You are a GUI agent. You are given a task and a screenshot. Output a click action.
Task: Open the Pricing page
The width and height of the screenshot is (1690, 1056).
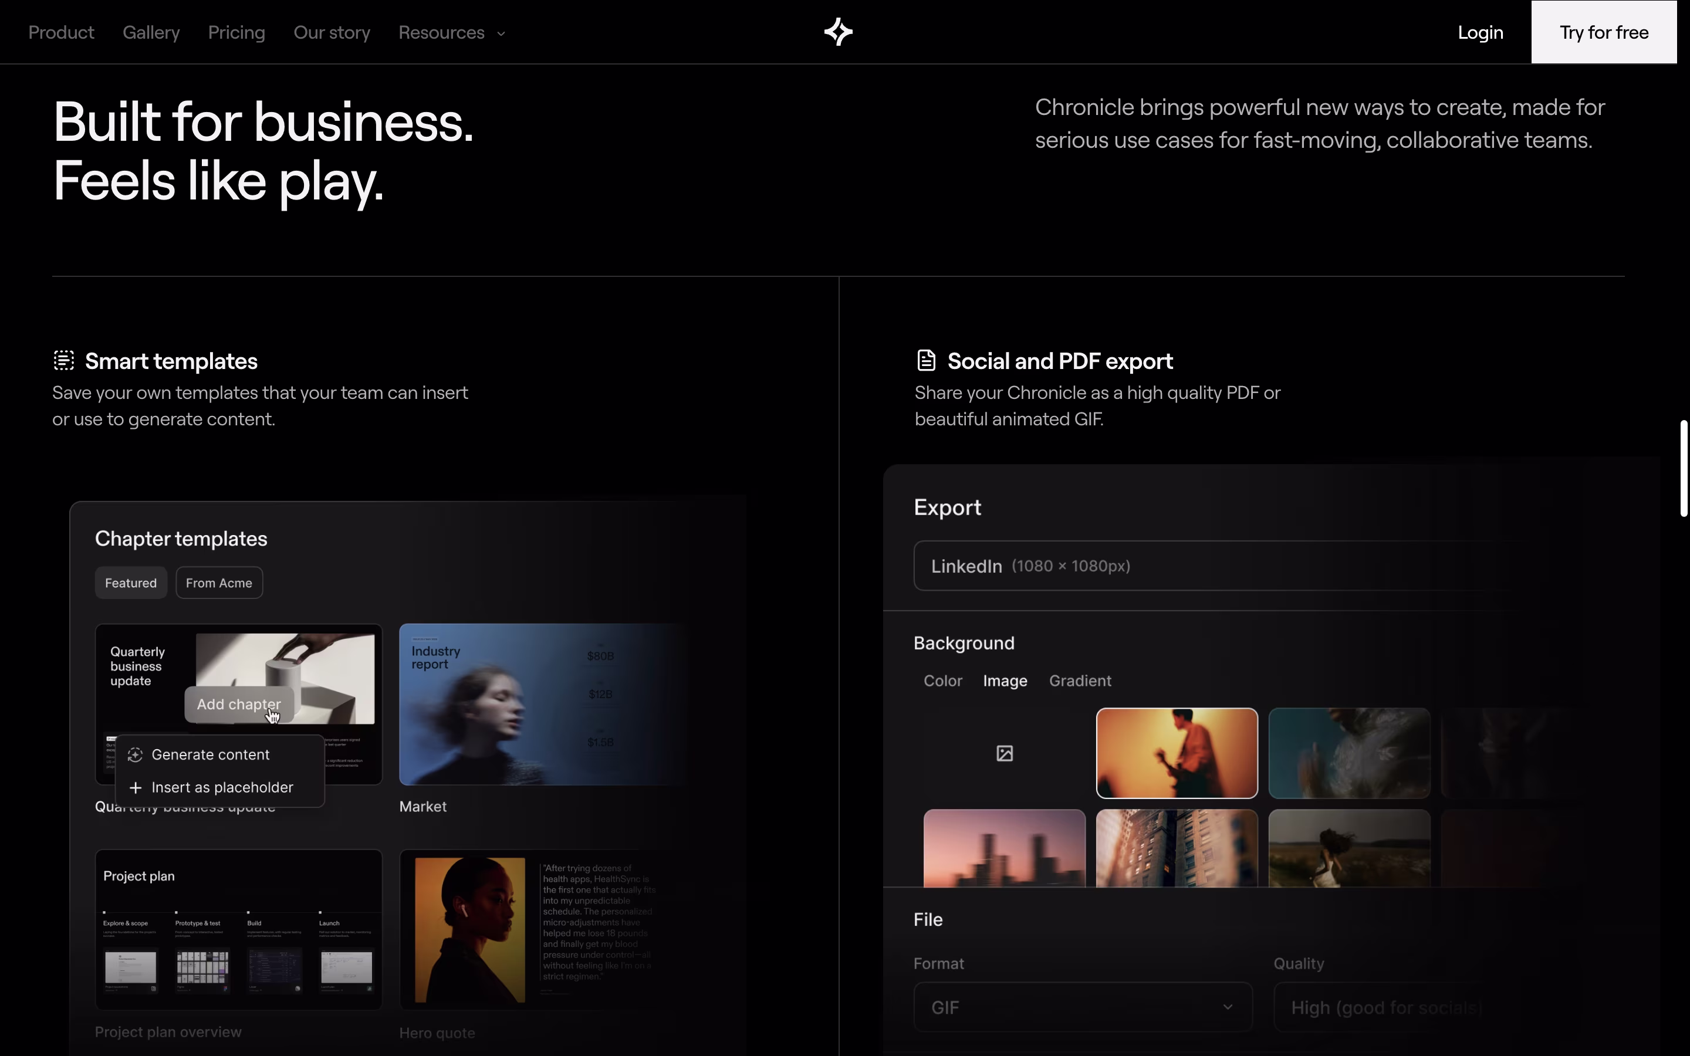[x=236, y=32]
